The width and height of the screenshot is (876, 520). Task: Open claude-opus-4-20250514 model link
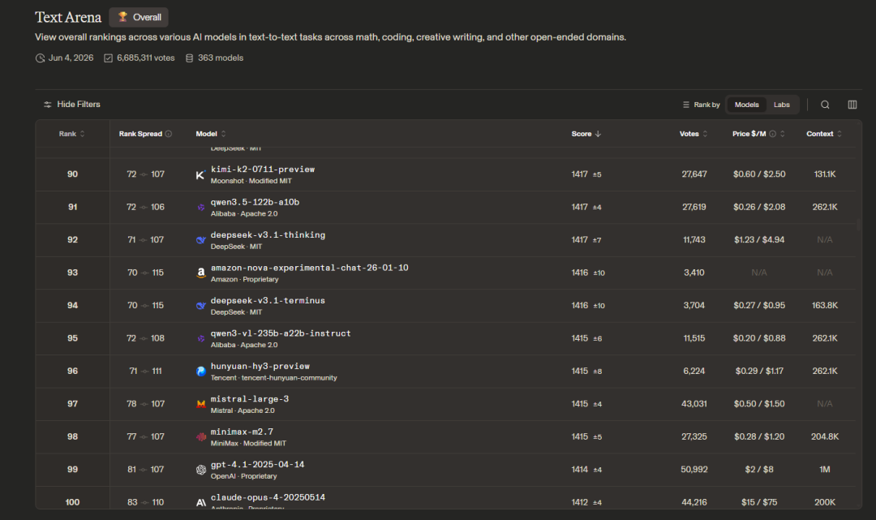click(x=268, y=497)
